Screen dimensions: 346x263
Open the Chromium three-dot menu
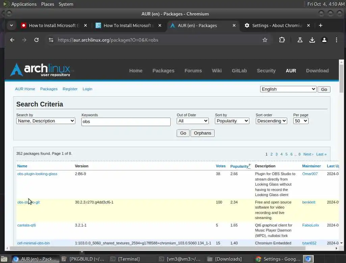point(336,40)
